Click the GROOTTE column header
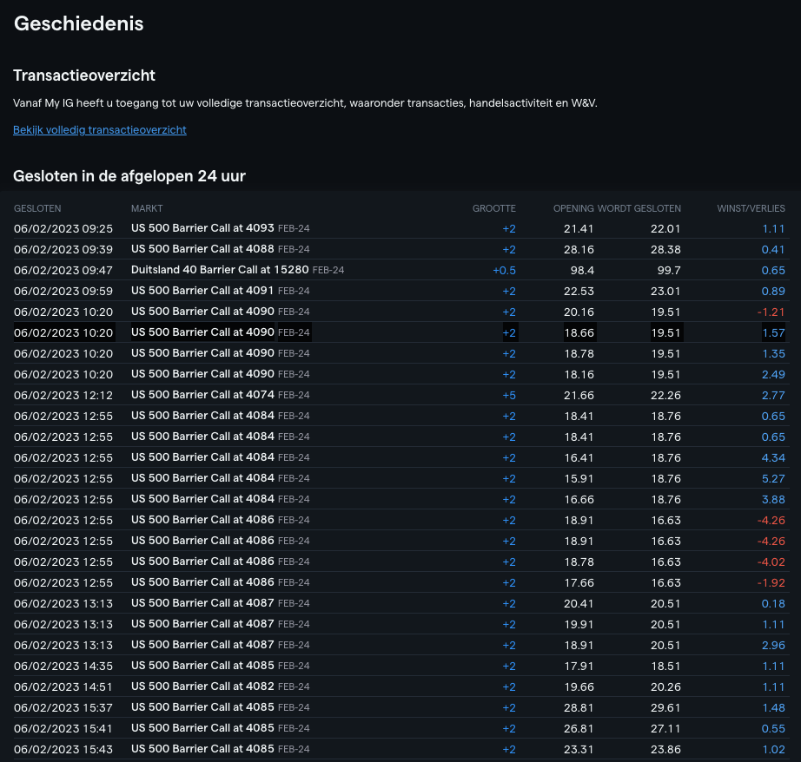The image size is (801, 762). point(493,208)
